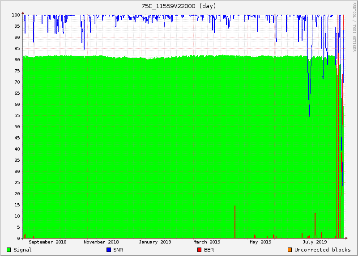Click the red BER spike reaching 11
This screenshot has width=358, height=256.
(x=315, y=226)
